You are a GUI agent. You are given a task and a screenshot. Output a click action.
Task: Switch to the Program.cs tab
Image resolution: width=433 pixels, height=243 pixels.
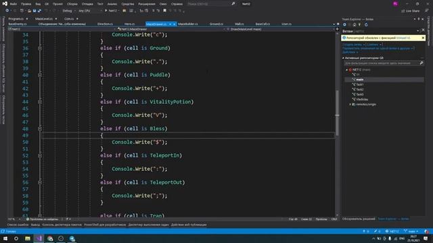tap(16, 19)
